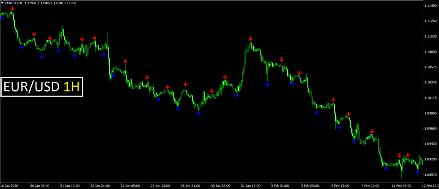Select the rightmost blue buy arrow on chart
Screen dimensions: 439x189
pos(417,172)
